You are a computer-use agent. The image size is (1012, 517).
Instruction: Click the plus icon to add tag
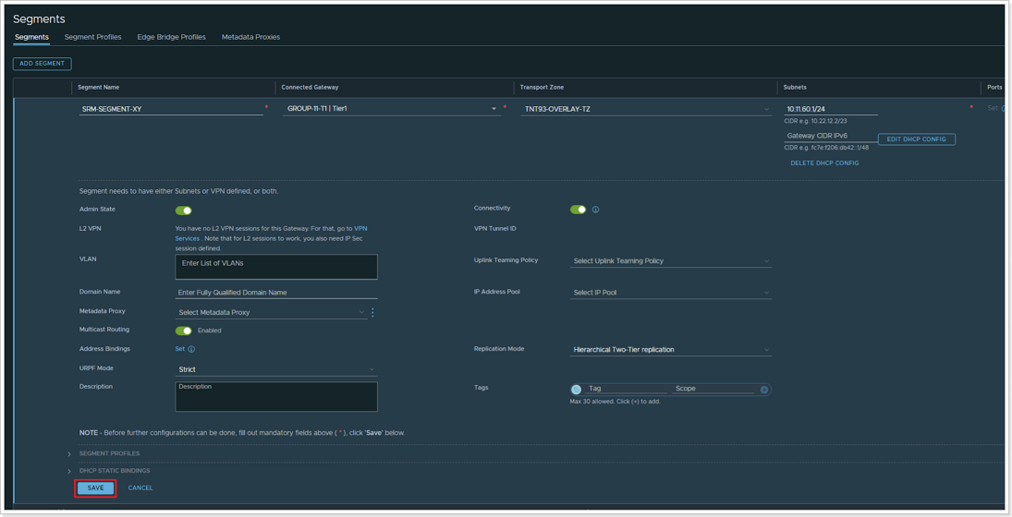764,390
